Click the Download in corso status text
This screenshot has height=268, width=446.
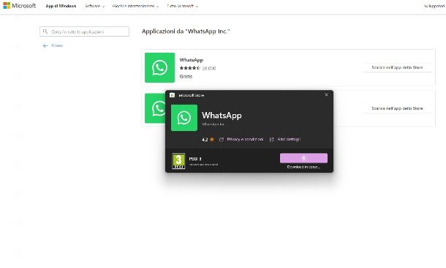click(x=303, y=167)
